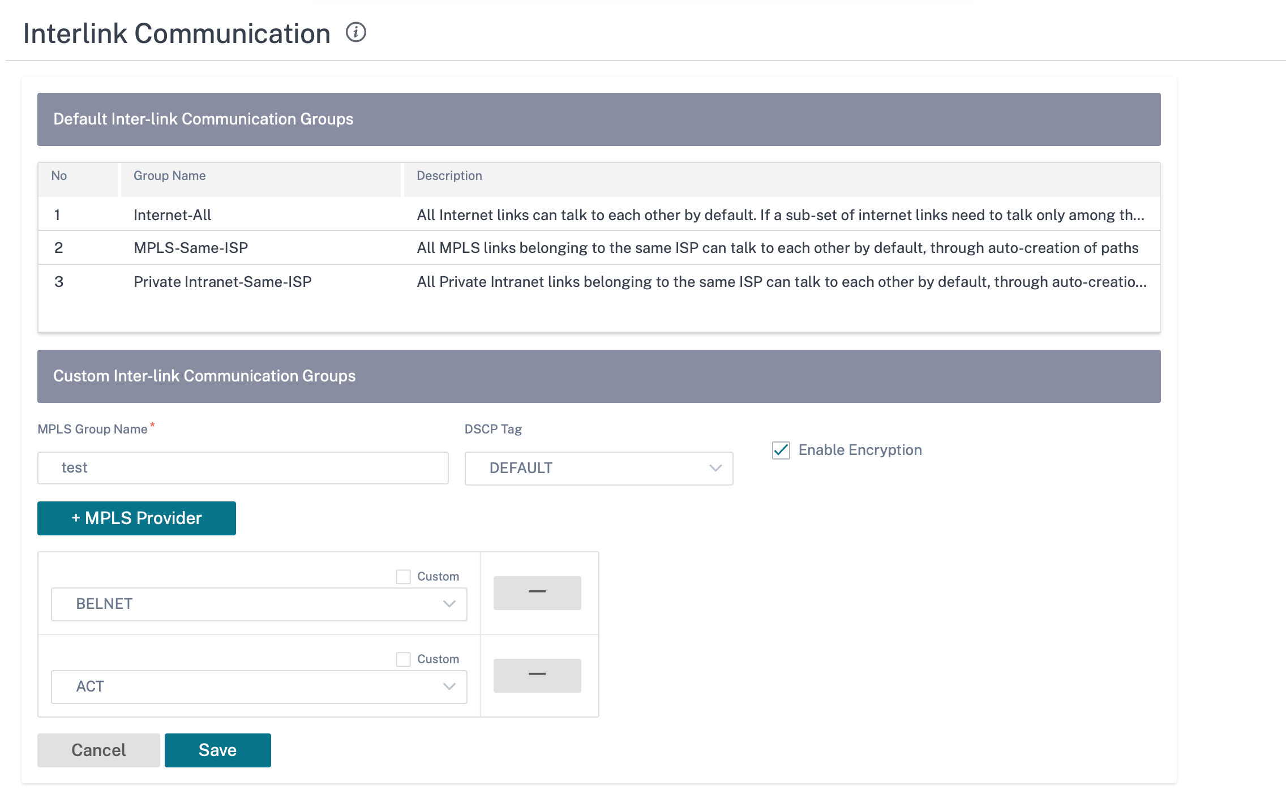Viewport: 1286px width, 807px height.
Task: Open the ACT provider dropdown
Action: (x=259, y=686)
